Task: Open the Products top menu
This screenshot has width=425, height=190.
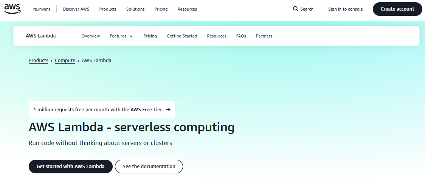Action: tap(108, 9)
